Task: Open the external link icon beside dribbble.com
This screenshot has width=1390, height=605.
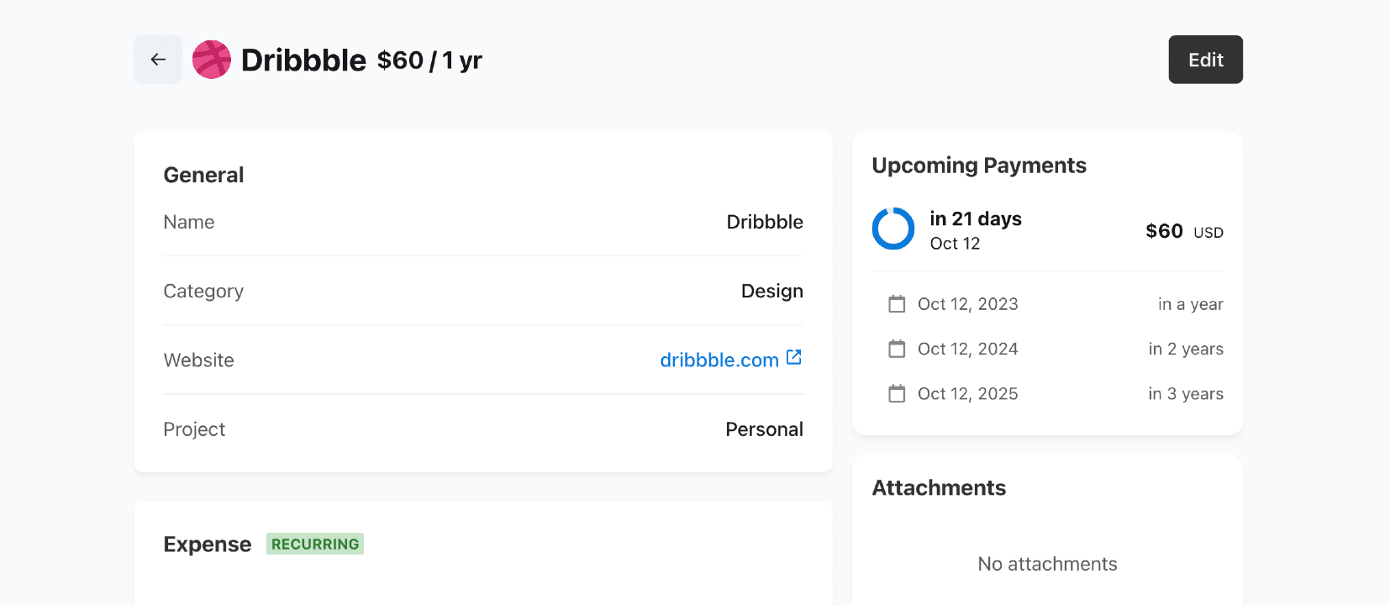Action: point(794,358)
